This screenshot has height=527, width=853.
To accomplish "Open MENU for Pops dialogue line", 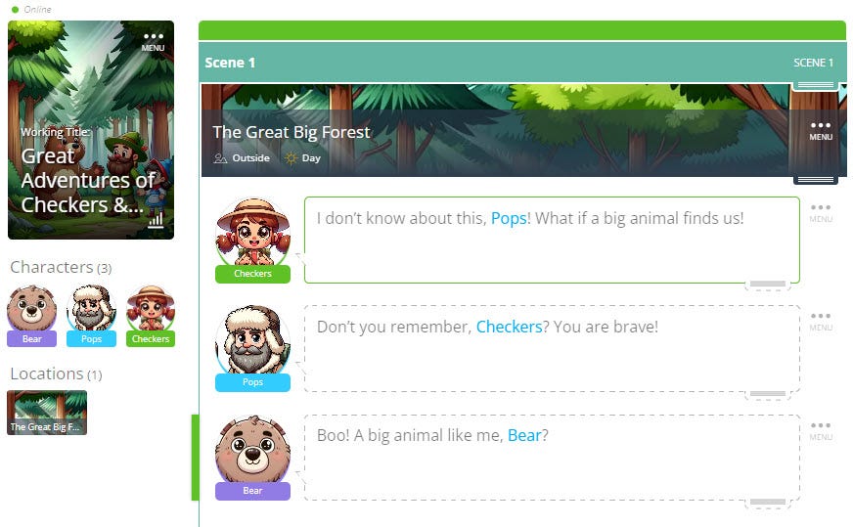I will click(821, 321).
